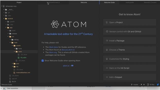The width and height of the screenshot is (160, 90).
Task: Open the Telemetry Consent tab
Action: 150,2
